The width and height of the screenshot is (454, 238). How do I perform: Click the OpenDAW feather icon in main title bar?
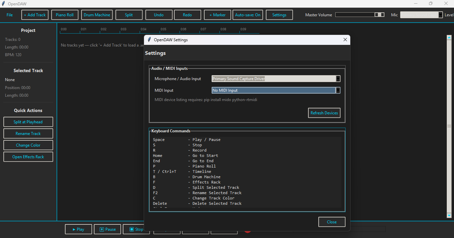(x=3, y=4)
